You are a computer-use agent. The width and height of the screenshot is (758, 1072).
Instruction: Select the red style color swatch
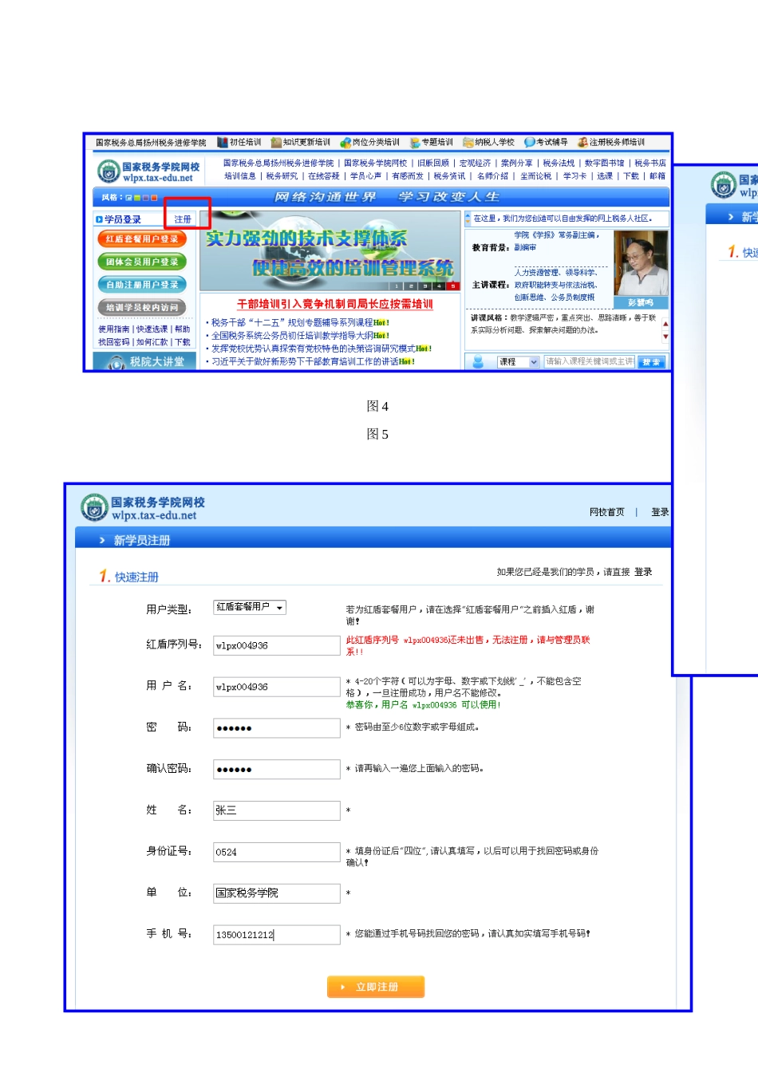(x=154, y=198)
